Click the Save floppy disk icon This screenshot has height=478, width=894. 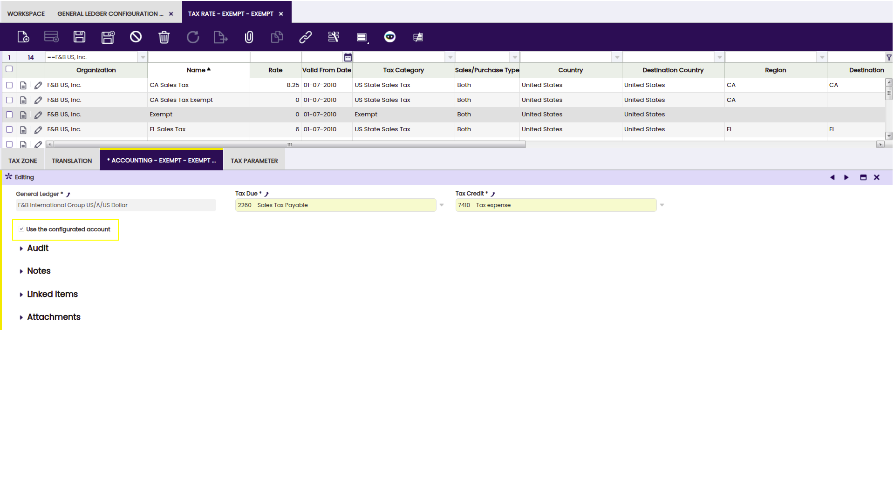pos(80,37)
